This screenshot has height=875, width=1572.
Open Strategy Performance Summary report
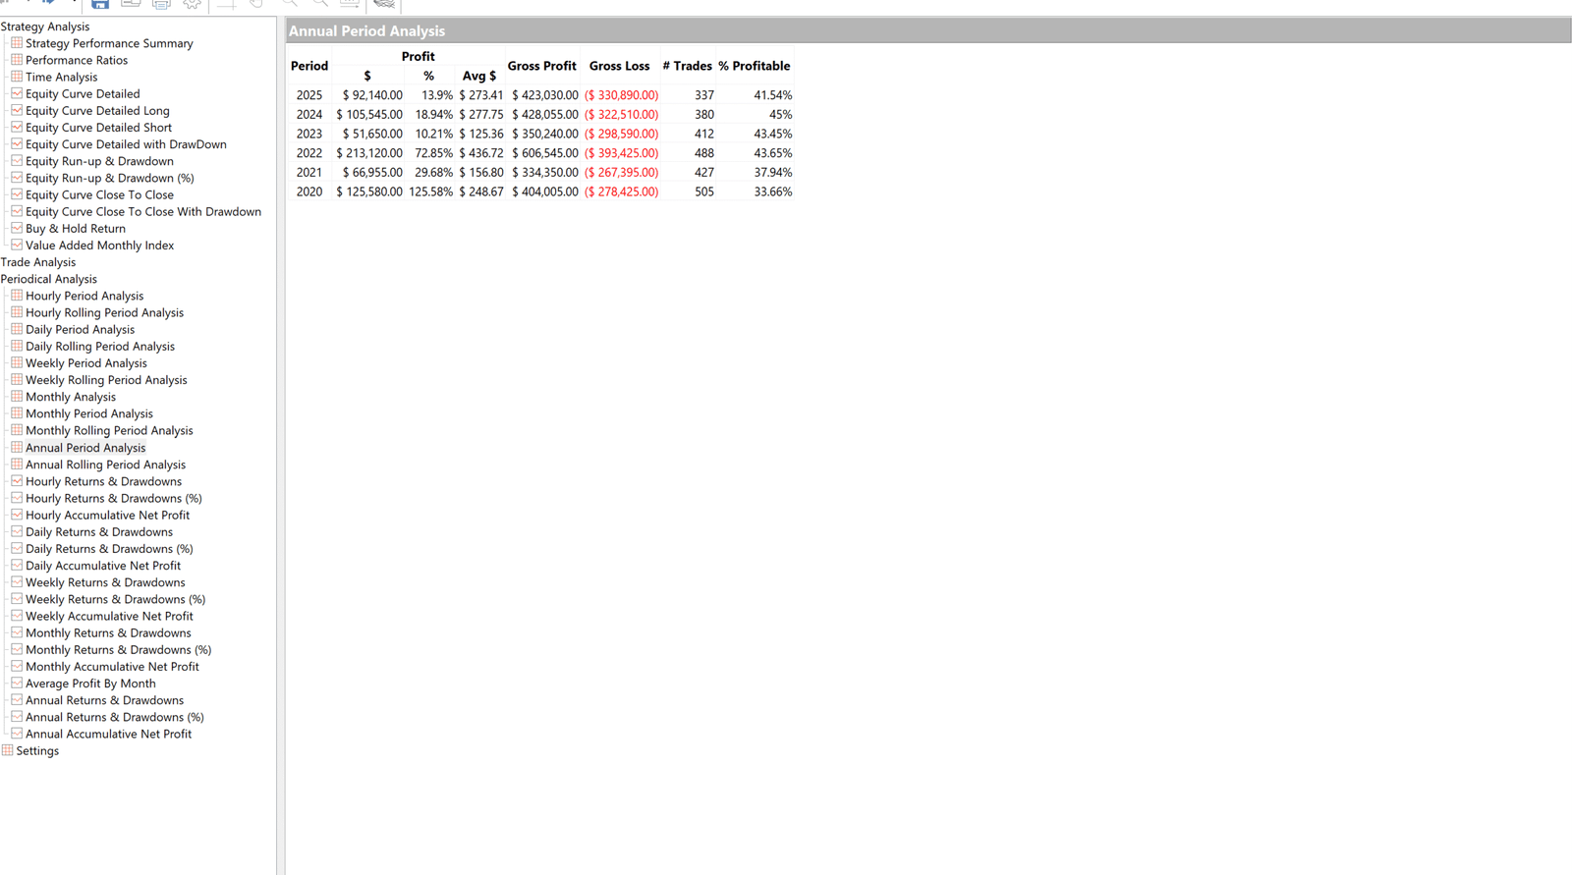click(x=109, y=43)
